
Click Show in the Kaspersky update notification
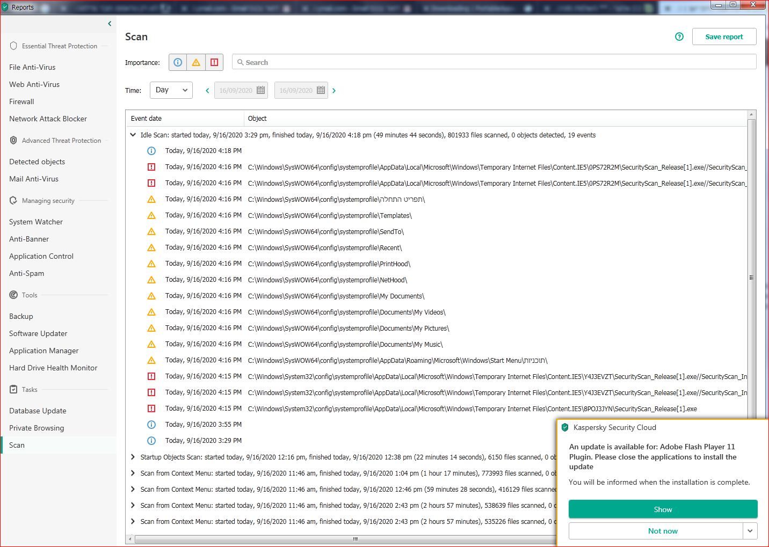(x=663, y=509)
